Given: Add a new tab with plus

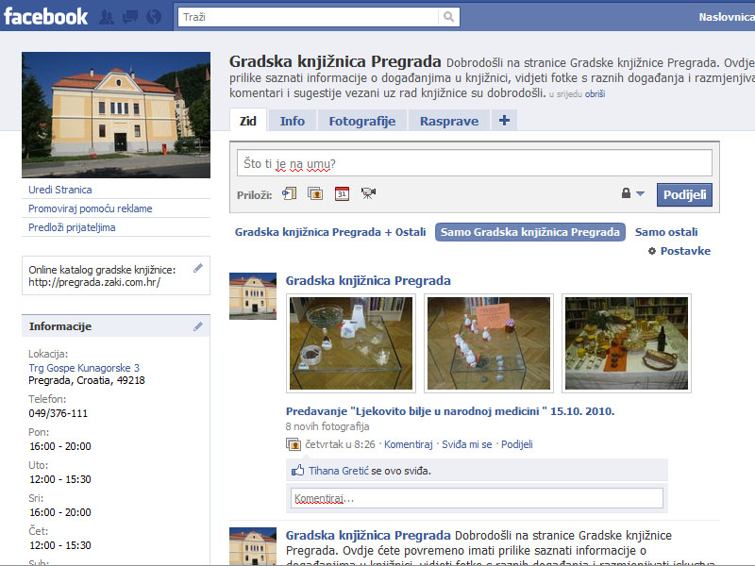Looking at the screenshot, I should (x=504, y=121).
